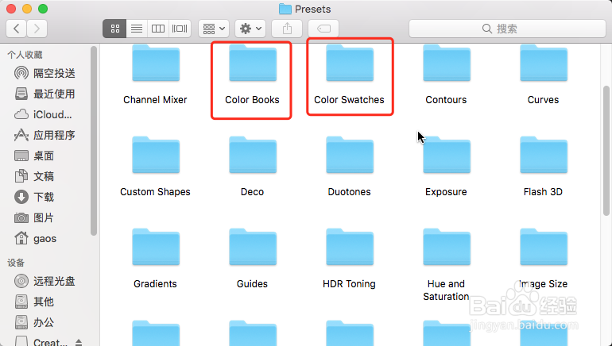The image size is (612, 346).
Task: Open the item arrangement dropdown
Action: tap(214, 29)
